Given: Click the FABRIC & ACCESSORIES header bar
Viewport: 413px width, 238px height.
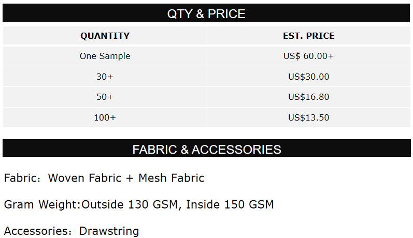Looking at the screenshot, I should 206,150.
